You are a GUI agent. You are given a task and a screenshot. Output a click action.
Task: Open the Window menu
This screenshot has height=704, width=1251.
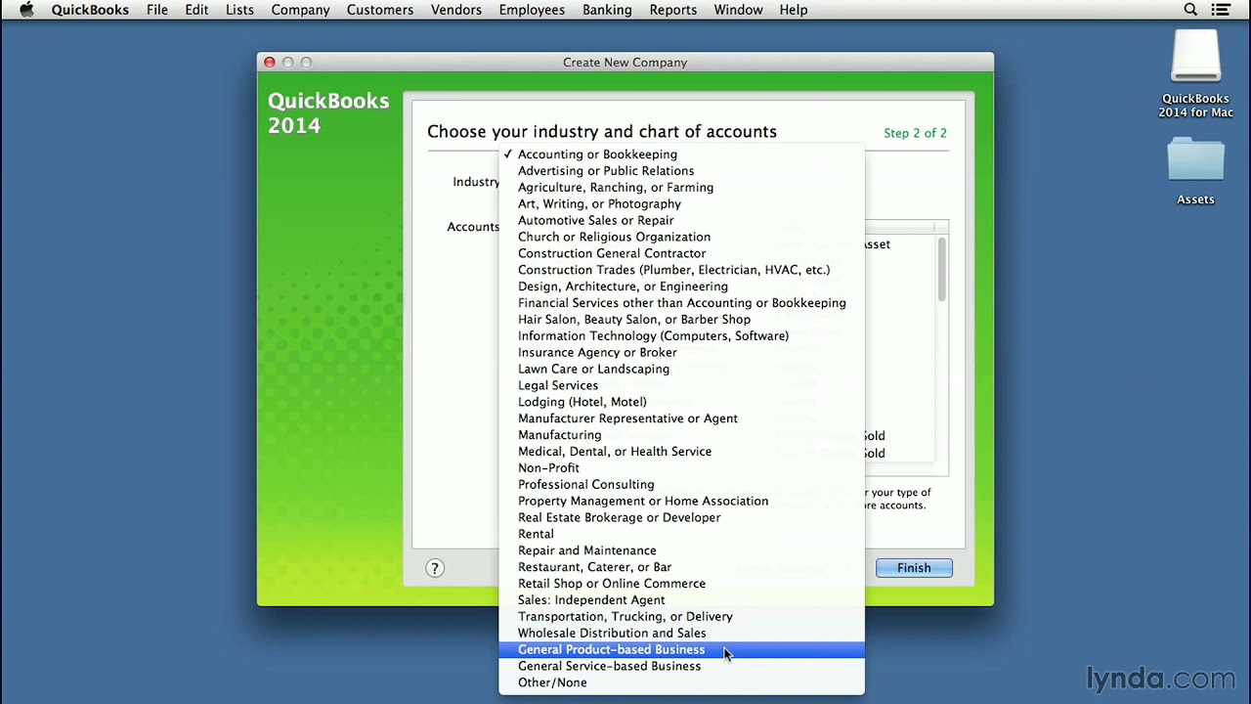pos(738,10)
